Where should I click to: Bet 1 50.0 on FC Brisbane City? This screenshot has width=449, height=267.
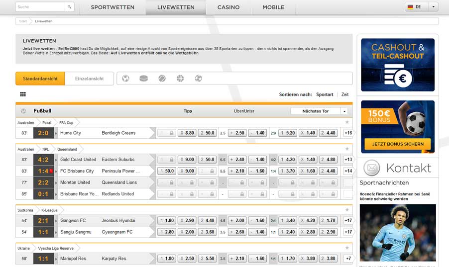(167, 171)
